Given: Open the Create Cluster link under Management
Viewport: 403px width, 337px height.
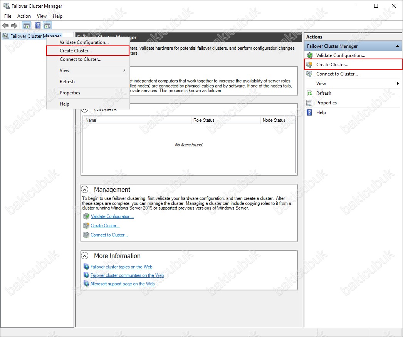Looking at the screenshot, I should tap(105, 226).
